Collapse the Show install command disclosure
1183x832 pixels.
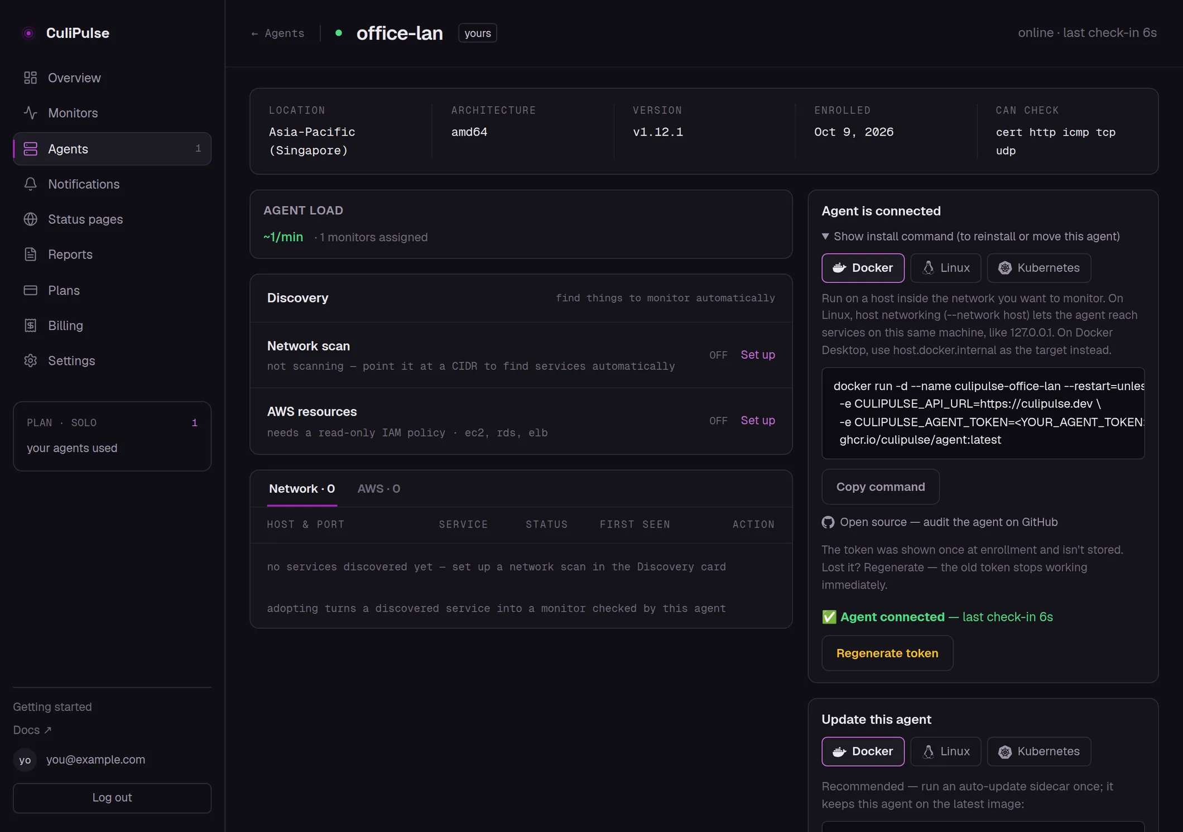tap(971, 237)
